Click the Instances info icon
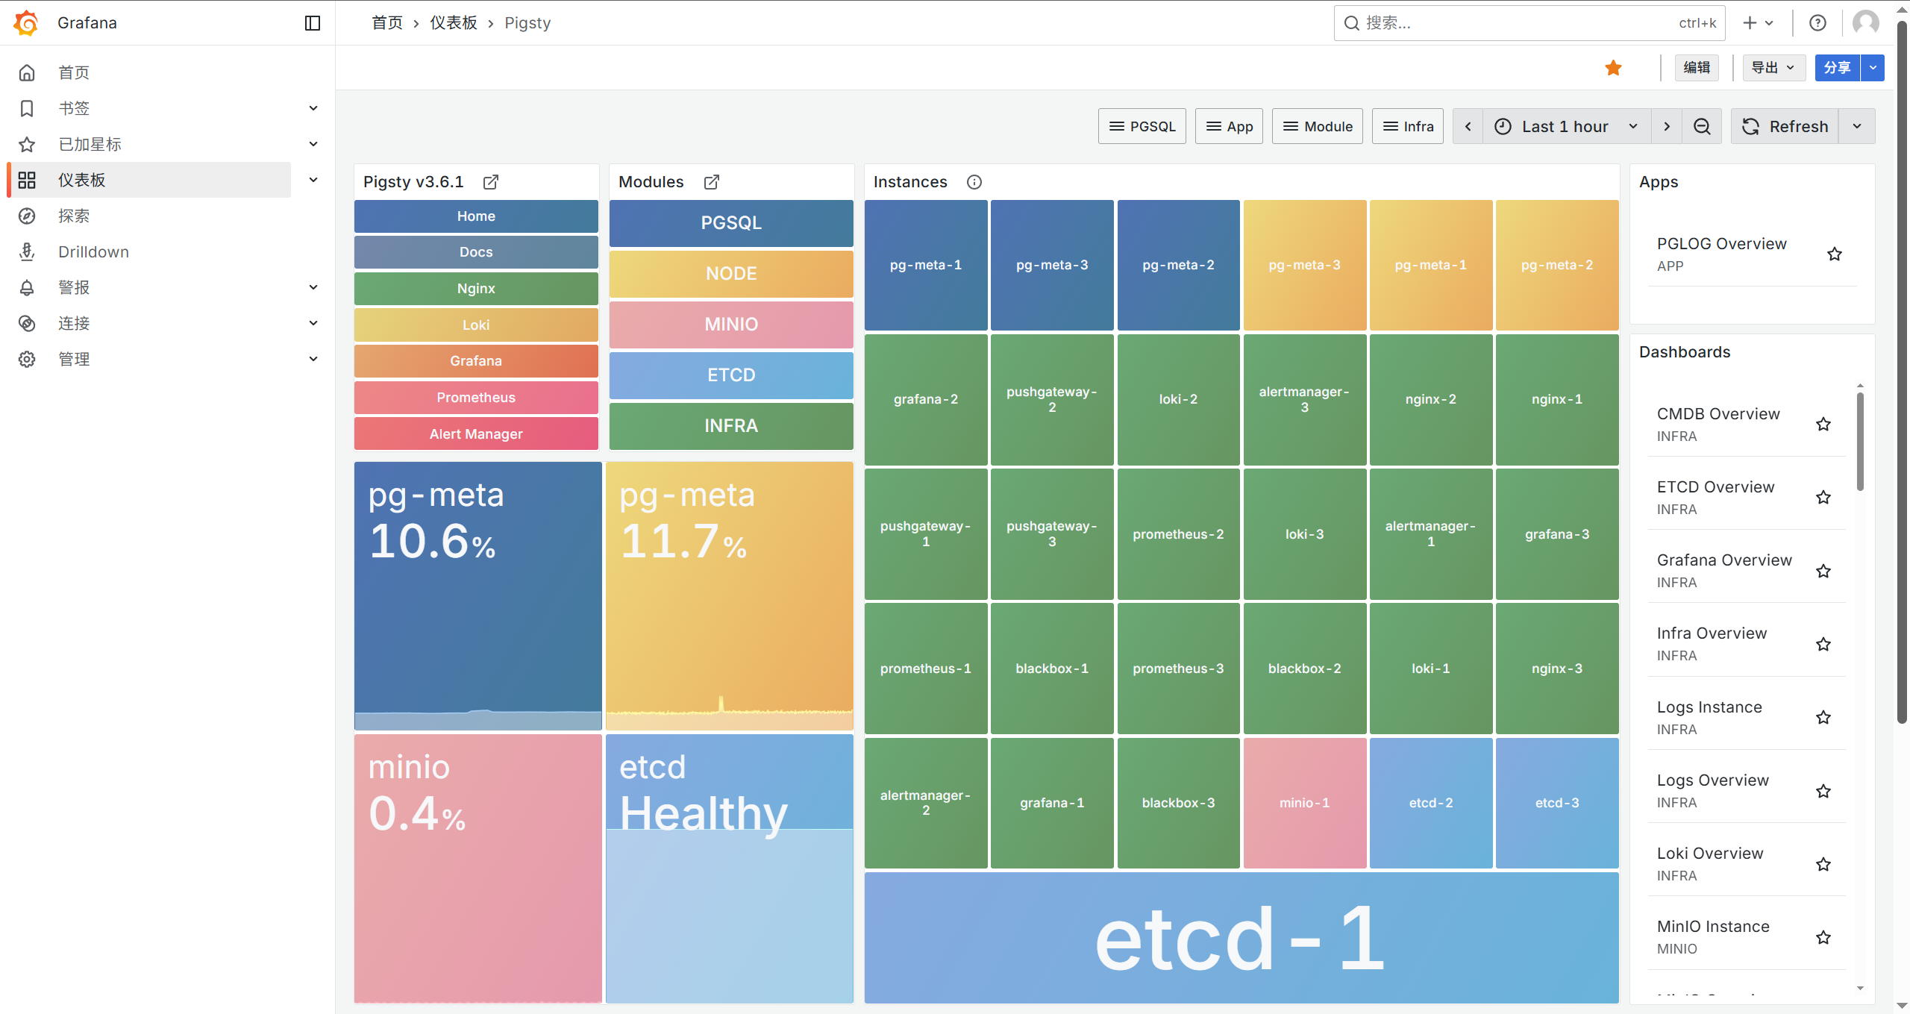This screenshot has height=1014, width=1910. pos(974,182)
